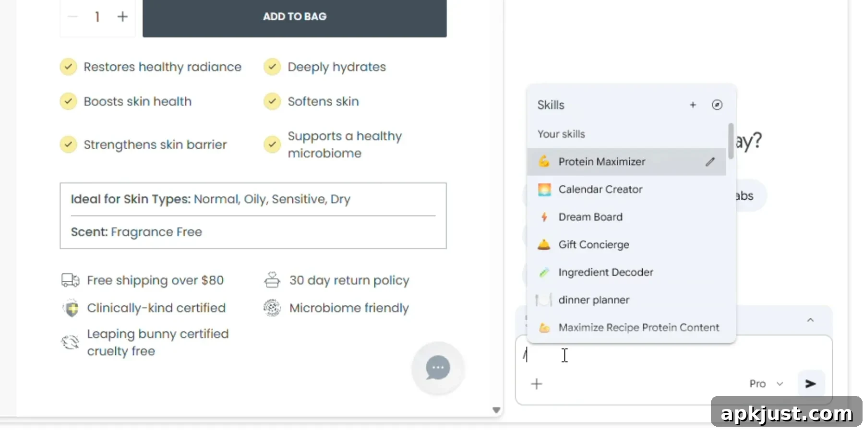Screen dimensions: 864x432
Task: Click the plus attach icon in prompt box
Action: click(537, 384)
